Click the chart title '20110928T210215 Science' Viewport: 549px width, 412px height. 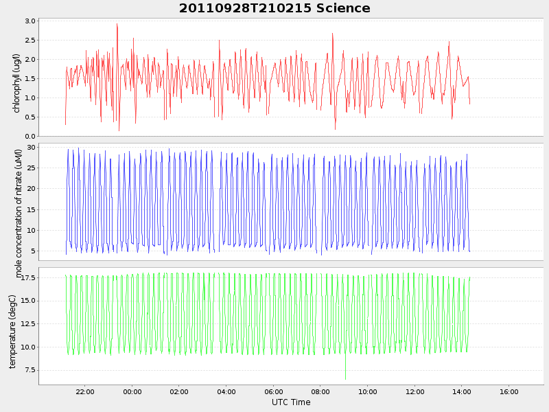click(x=274, y=8)
